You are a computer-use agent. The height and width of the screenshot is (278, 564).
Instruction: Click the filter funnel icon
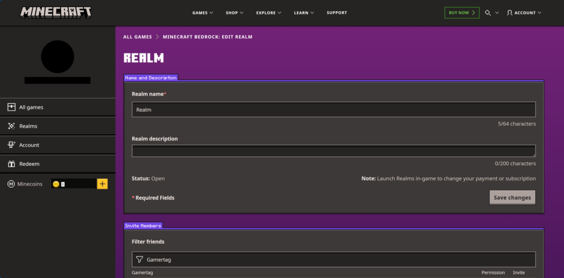(x=139, y=259)
